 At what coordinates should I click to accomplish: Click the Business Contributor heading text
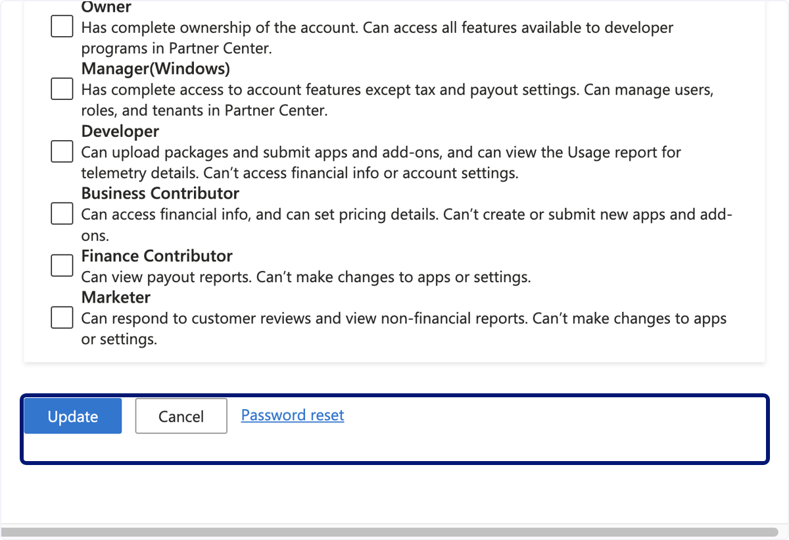click(x=160, y=193)
